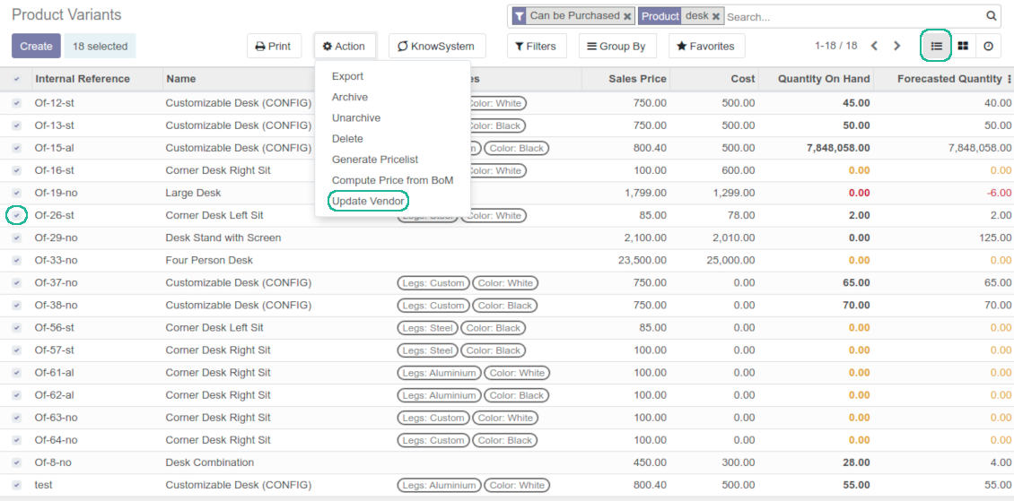Select Generate Pricelist menu entry

(375, 160)
